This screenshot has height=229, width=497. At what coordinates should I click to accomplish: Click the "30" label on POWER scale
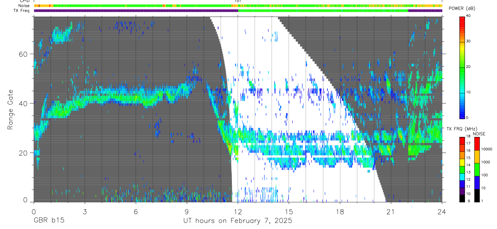pos(469,41)
